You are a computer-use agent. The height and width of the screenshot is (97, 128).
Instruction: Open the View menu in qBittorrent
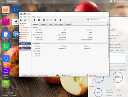(29, 17)
